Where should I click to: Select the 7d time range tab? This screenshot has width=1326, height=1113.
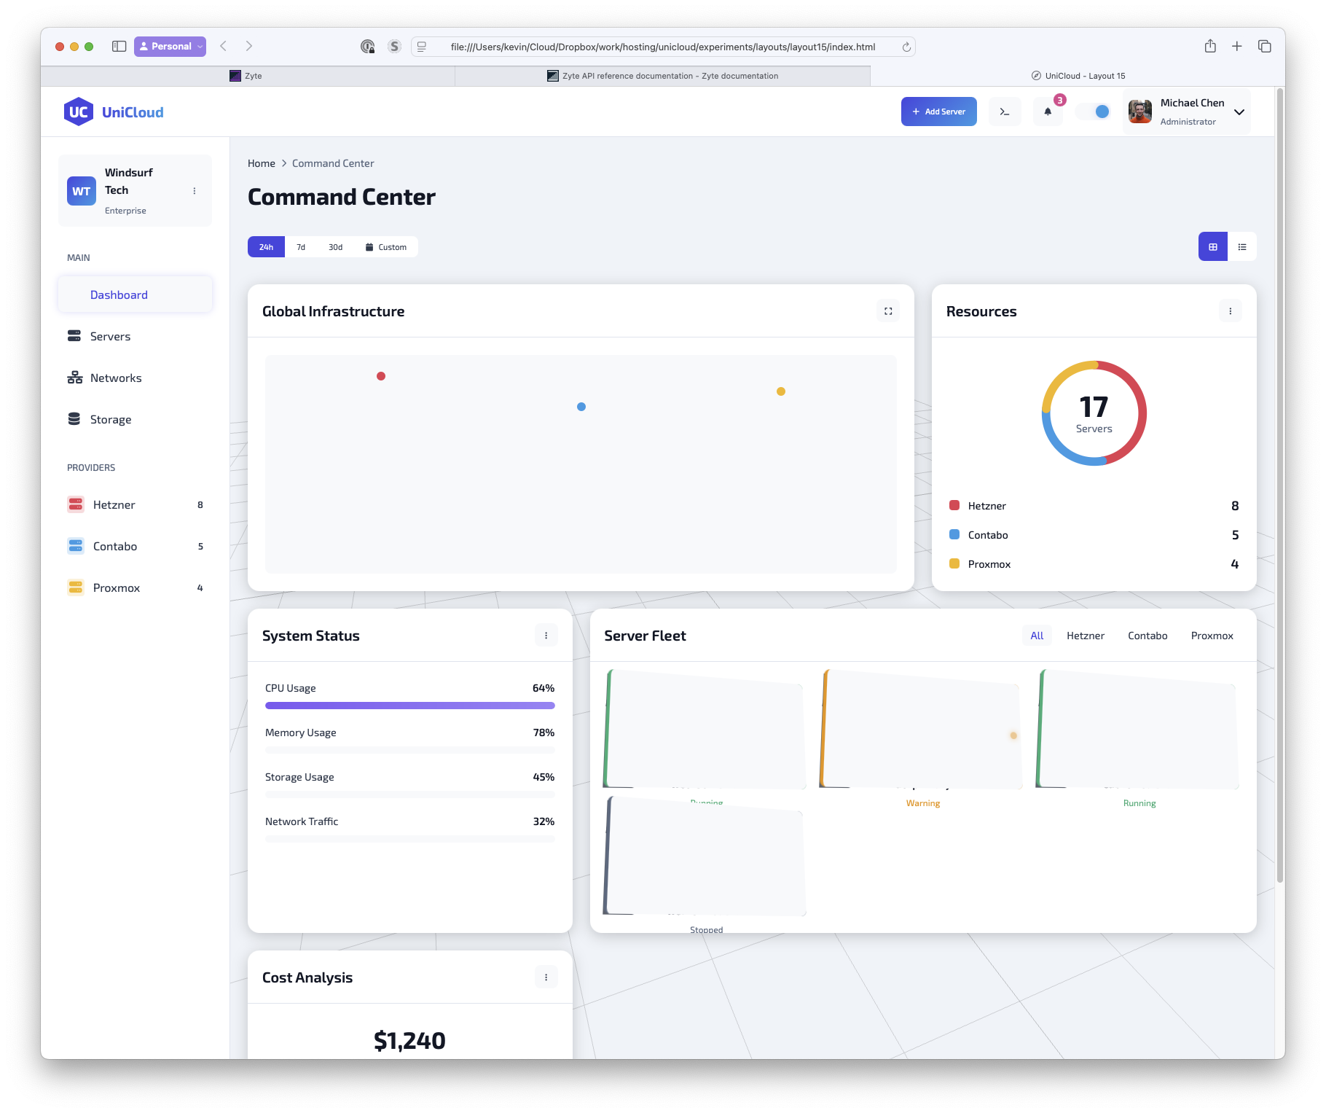point(301,247)
